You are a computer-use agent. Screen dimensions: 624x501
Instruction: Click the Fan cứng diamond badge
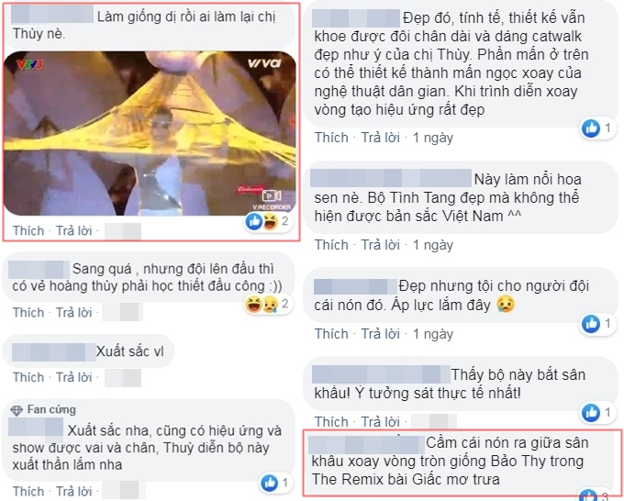tap(17, 410)
